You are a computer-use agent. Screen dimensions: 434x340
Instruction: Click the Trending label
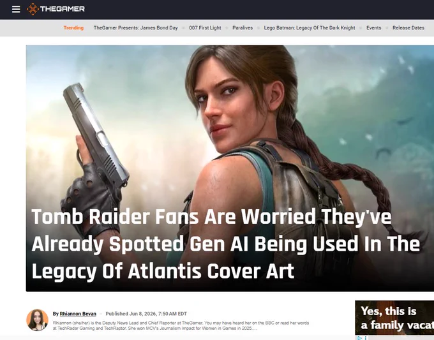tap(73, 27)
